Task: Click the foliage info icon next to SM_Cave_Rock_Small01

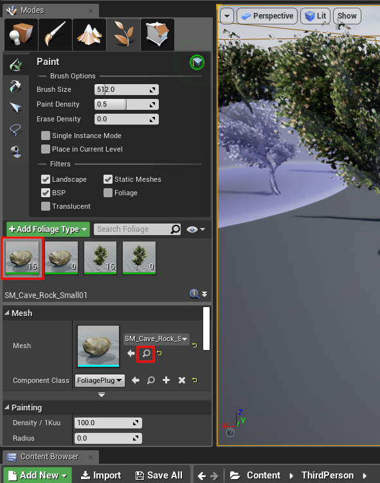Action: click(194, 294)
